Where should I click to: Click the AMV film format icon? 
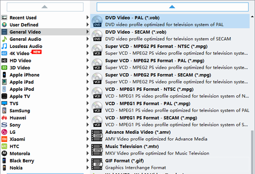point(97,135)
